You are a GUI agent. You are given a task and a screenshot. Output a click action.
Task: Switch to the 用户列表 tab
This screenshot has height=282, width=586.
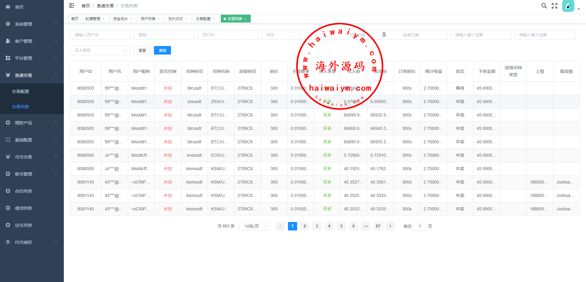pyautogui.click(x=148, y=19)
